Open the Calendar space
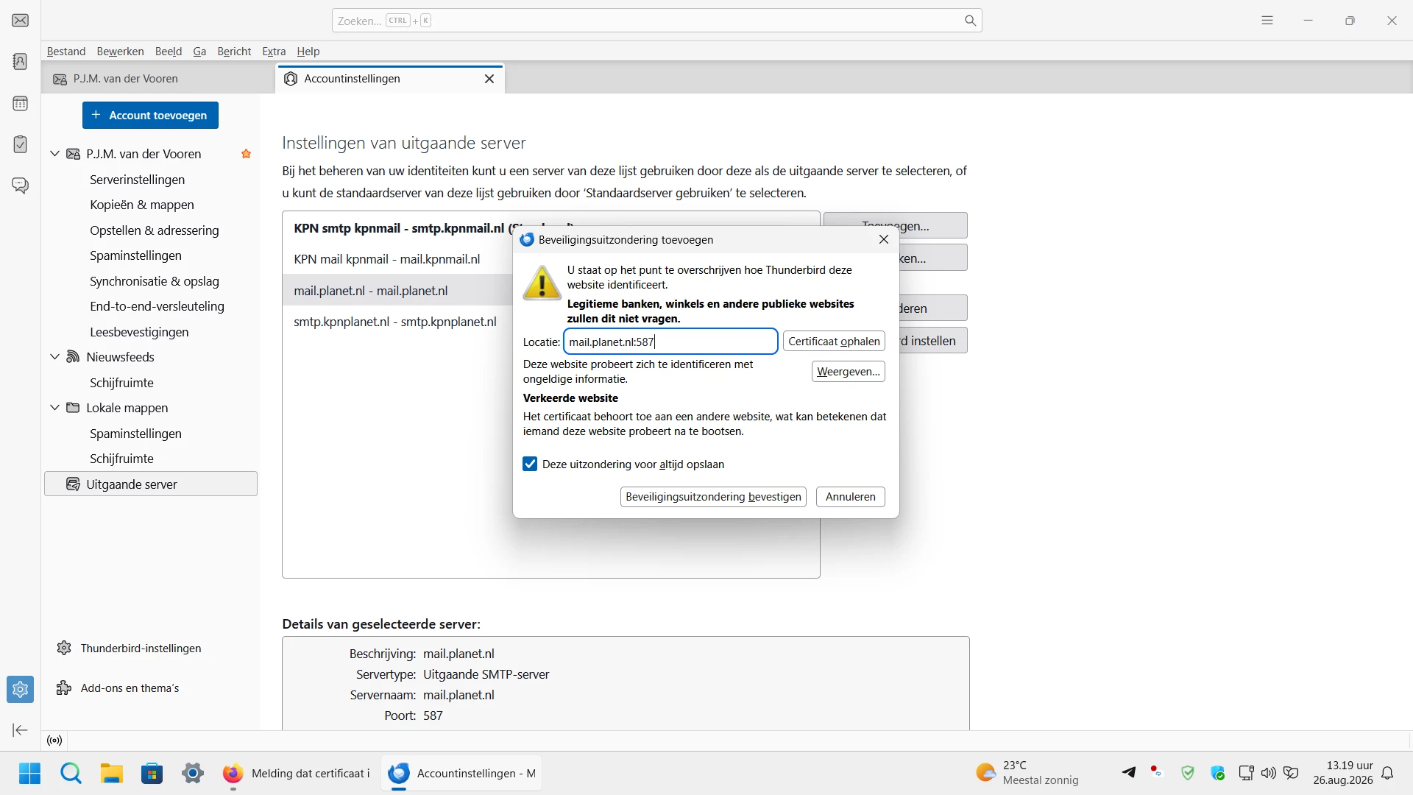 point(20,103)
